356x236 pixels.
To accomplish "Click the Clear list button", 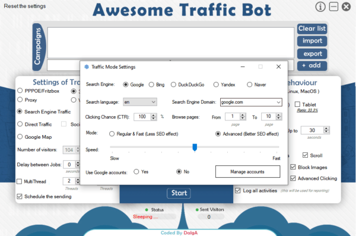I will click(x=312, y=29).
